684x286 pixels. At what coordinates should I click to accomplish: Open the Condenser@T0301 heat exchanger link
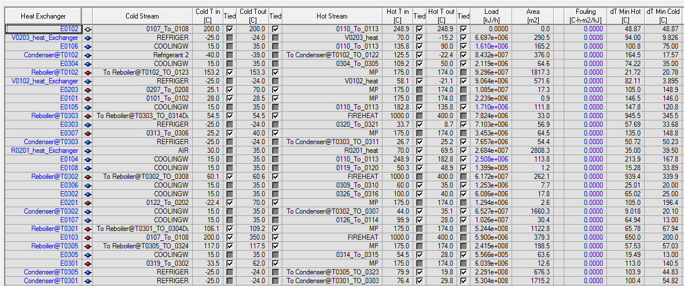tap(52, 280)
